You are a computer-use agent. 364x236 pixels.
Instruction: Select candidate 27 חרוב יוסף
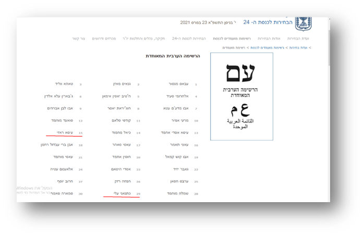coord(65,181)
